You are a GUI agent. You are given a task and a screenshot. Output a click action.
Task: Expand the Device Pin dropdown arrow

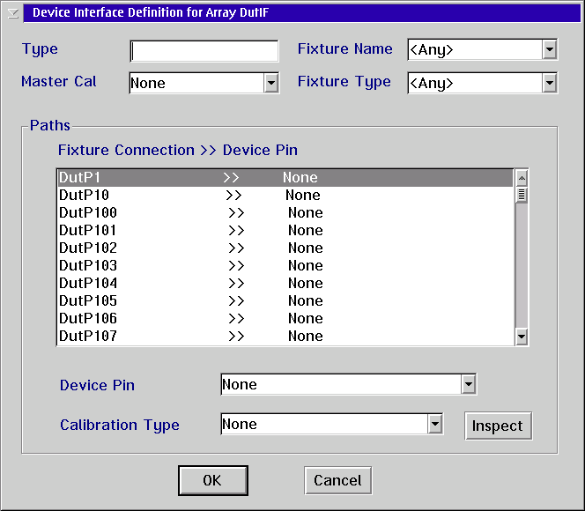[468, 384]
